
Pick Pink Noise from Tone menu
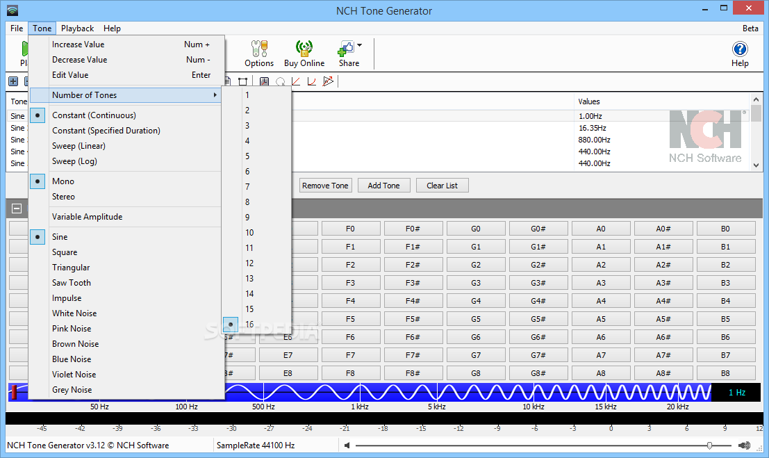[x=125, y=329]
